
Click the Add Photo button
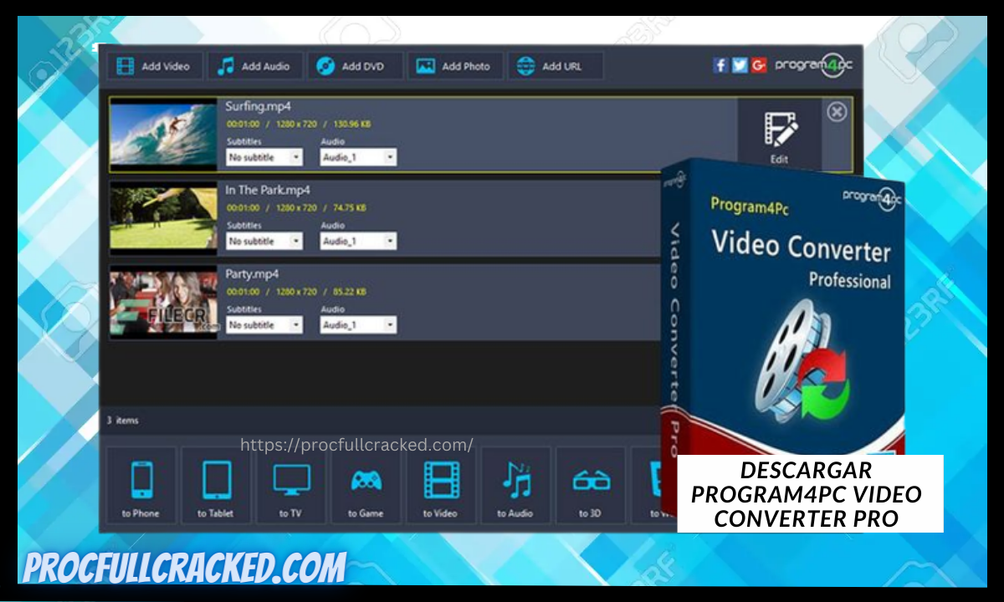[455, 66]
